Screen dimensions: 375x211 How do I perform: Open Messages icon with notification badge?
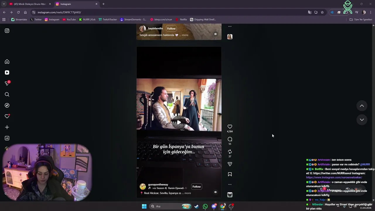[7, 84]
